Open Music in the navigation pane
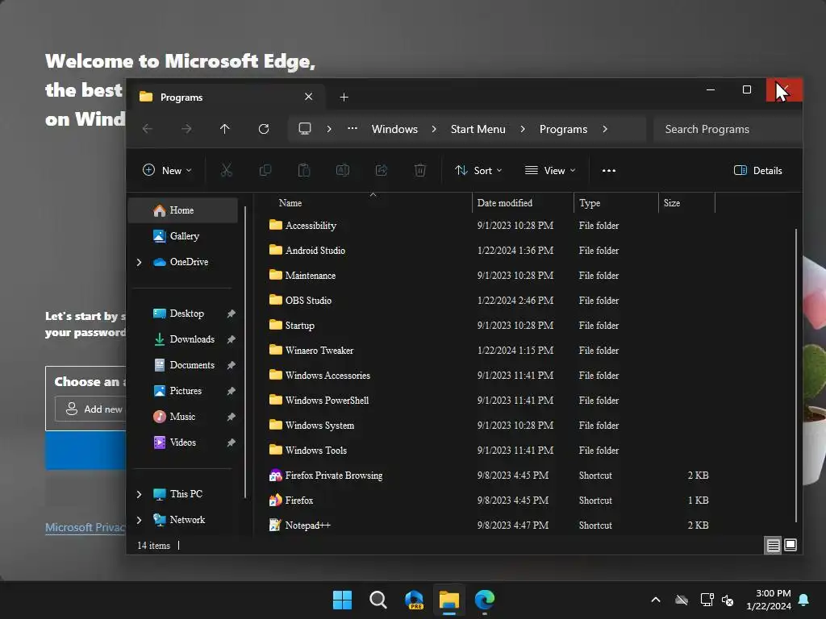 tap(183, 417)
